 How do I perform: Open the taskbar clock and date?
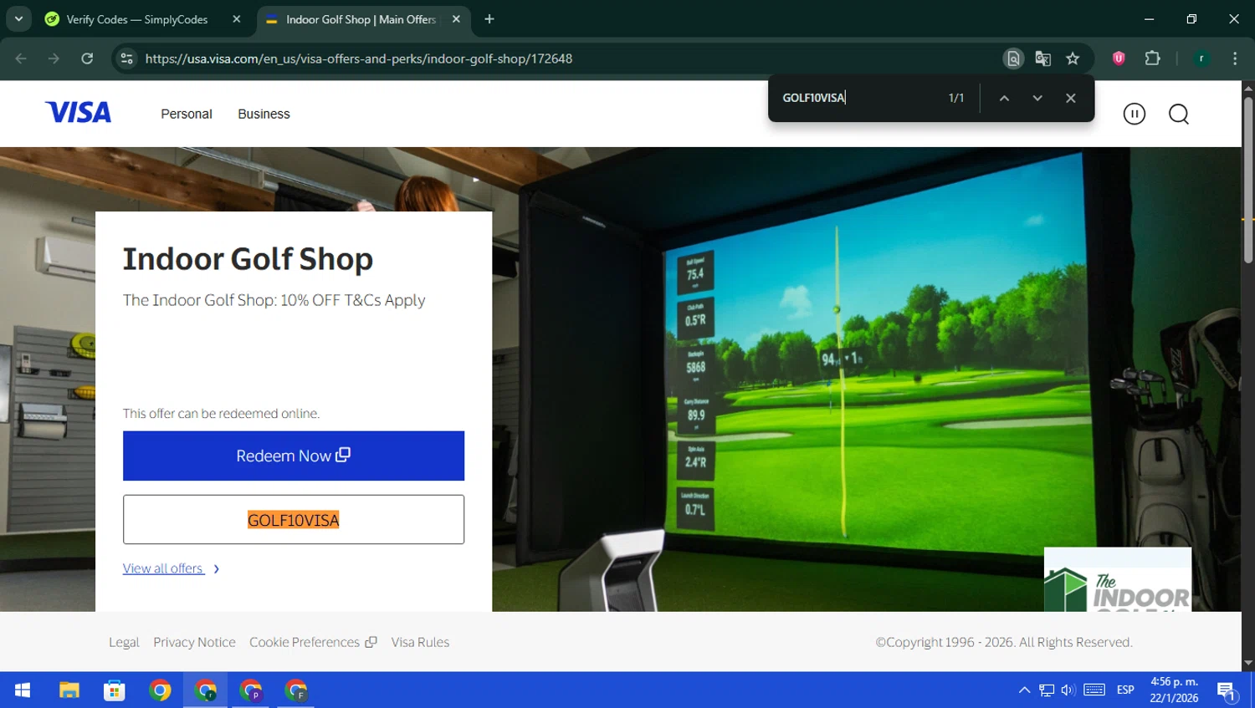[x=1174, y=690]
